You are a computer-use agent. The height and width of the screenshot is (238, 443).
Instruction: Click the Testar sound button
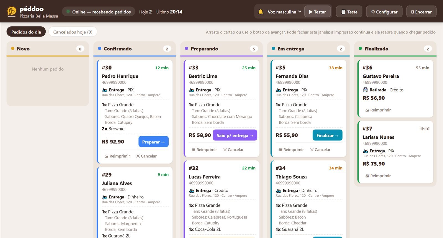coord(318,12)
